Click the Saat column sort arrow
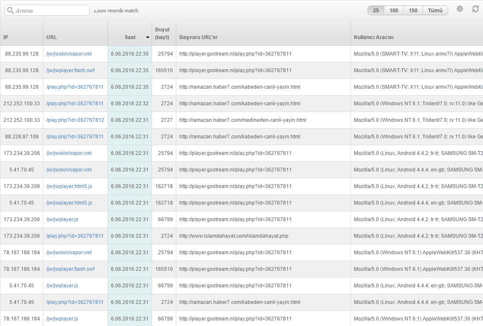This screenshot has width=483, height=326. tap(147, 37)
